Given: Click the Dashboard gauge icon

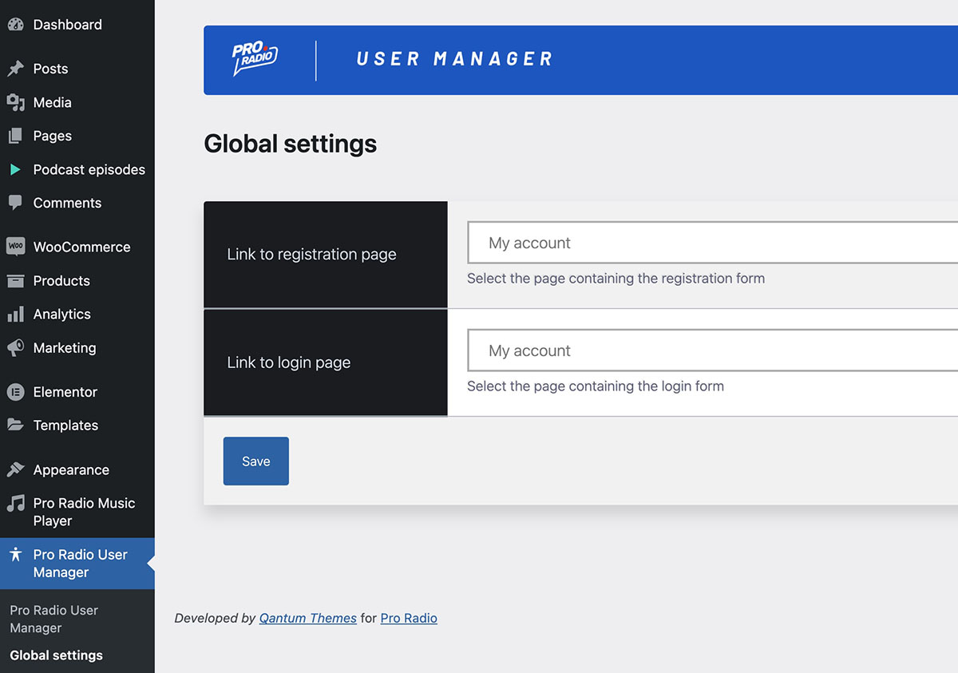Looking at the screenshot, I should pyautogui.click(x=15, y=25).
